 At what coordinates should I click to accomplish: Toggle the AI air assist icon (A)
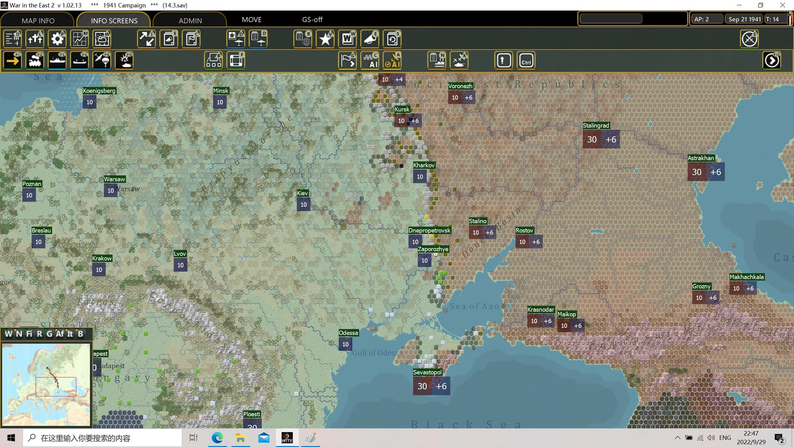[x=392, y=60]
